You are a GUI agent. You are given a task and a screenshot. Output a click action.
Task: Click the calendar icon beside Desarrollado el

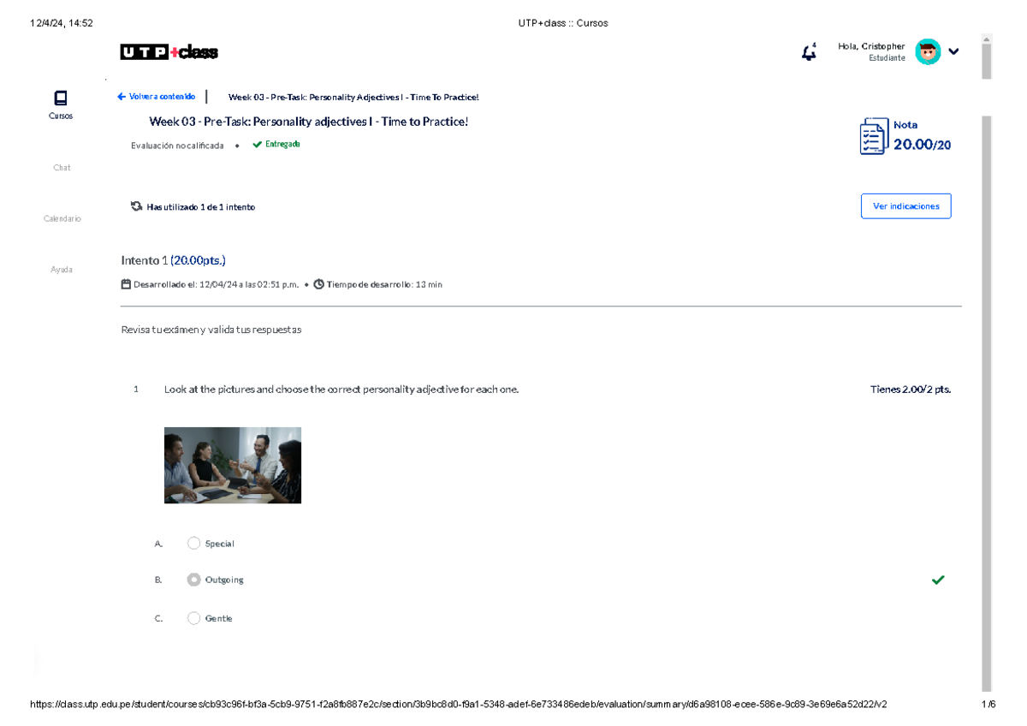[126, 284]
